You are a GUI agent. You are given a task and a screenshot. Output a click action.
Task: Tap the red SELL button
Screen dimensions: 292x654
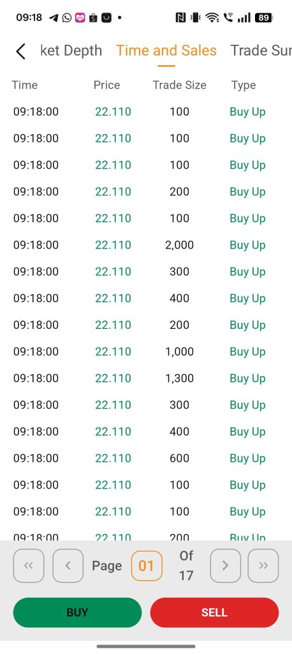[x=214, y=612]
